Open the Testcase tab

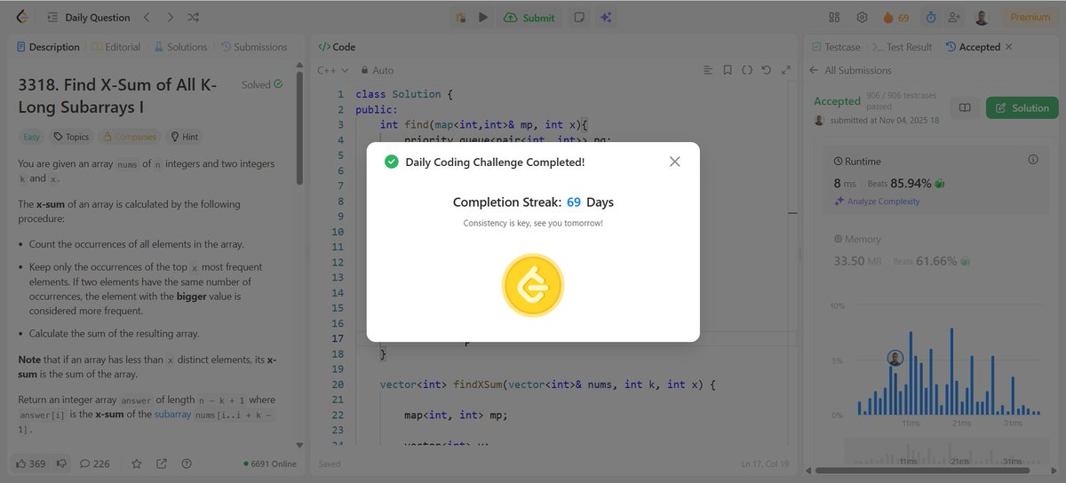(834, 47)
